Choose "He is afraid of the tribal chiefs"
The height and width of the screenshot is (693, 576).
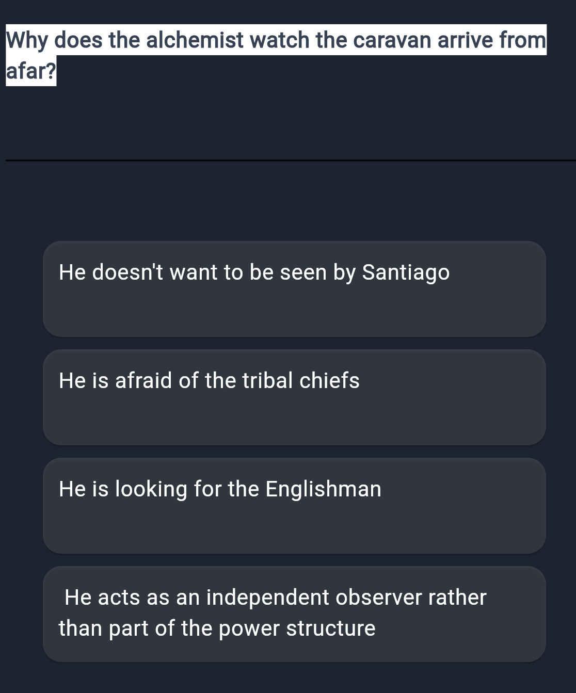(294, 397)
